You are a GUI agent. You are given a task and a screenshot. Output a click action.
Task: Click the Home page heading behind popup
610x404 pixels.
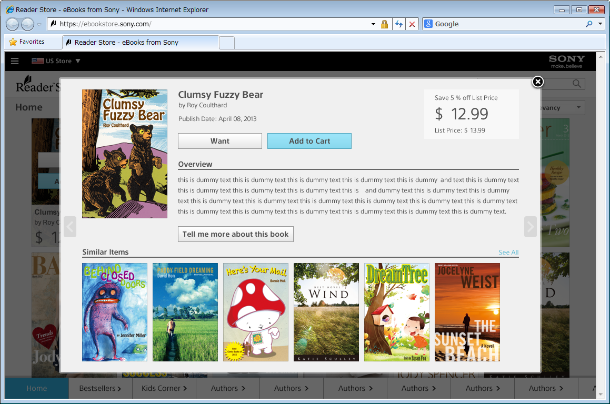click(29, 107)
